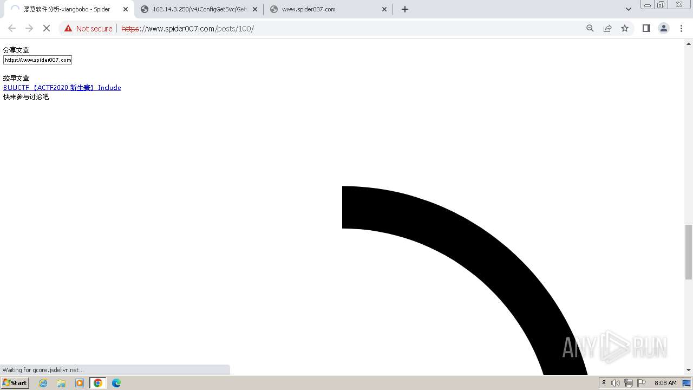Click the Show Desktop button
Image resolution: width=693 pixels, height=390 pixels.
coord(687,383)
